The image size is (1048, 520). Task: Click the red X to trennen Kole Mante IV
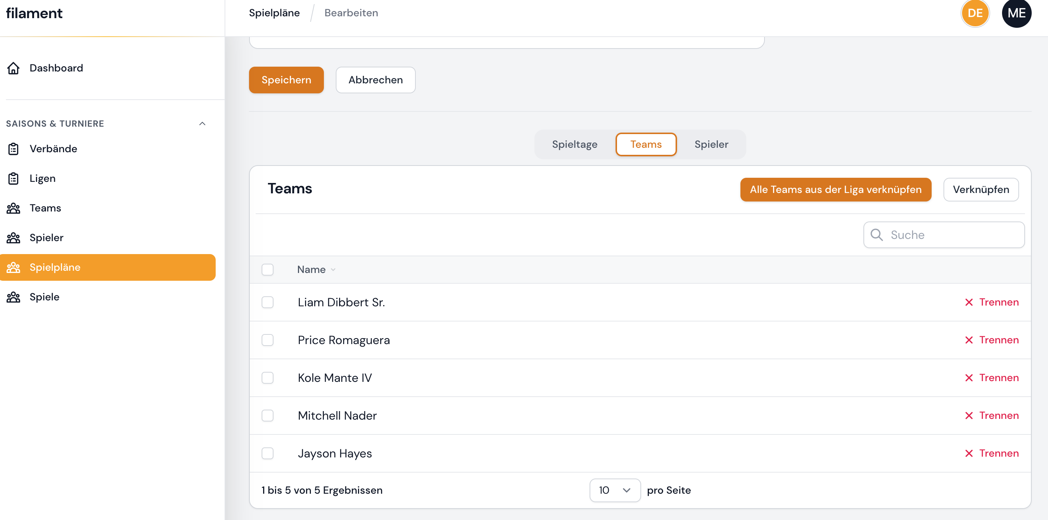point(969,378)
